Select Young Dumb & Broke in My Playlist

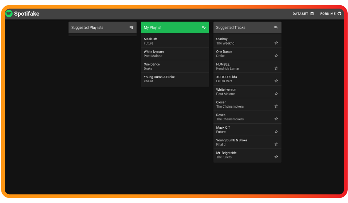pyautogui.click(x=175, y=79)
